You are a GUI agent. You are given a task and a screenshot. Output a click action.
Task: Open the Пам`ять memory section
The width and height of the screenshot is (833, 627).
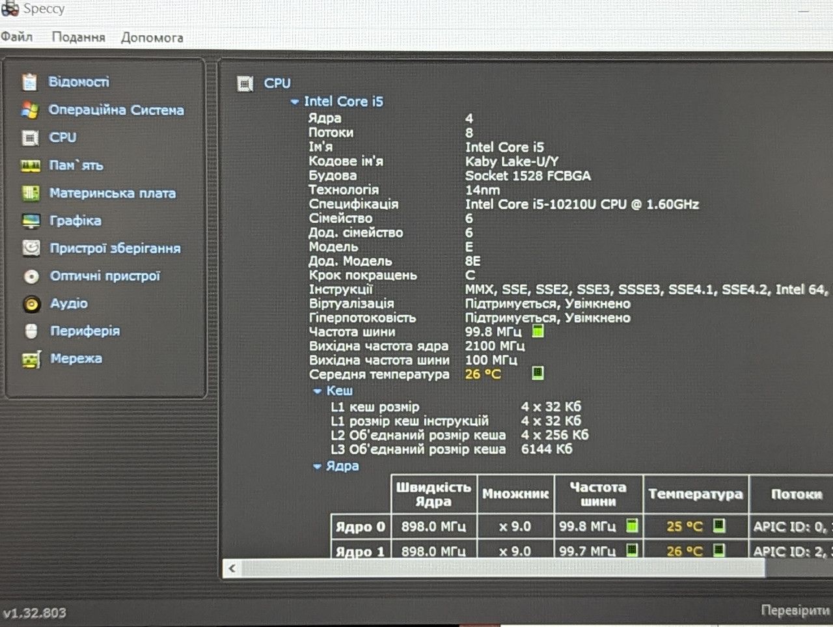pyautogui.click(x=76, y=165)
